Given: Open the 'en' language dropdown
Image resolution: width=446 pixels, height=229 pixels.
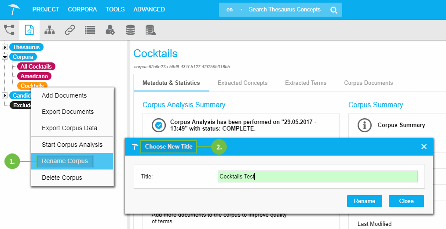Looking at the screenshot, I should pos(234,10).
